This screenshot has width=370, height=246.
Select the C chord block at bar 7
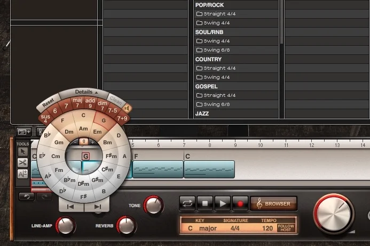click(x=209, y=169)
